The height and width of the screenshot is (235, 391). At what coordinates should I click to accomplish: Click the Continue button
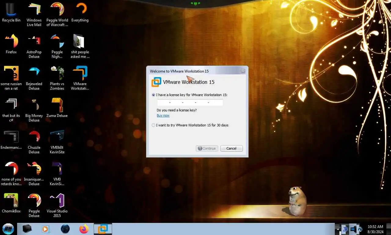click(207, 148)
